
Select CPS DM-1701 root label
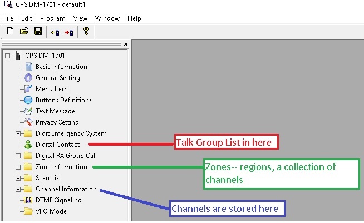(45, 56)
